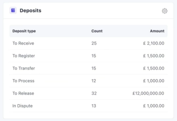
Task: Select the To Release deposit type
Action: click(x=23, y=93)
